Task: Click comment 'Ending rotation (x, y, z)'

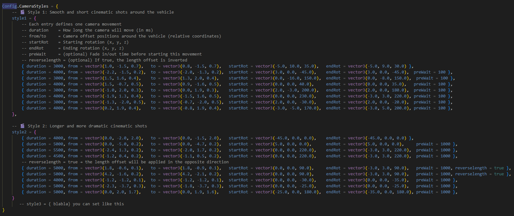Action: [93, 48]
